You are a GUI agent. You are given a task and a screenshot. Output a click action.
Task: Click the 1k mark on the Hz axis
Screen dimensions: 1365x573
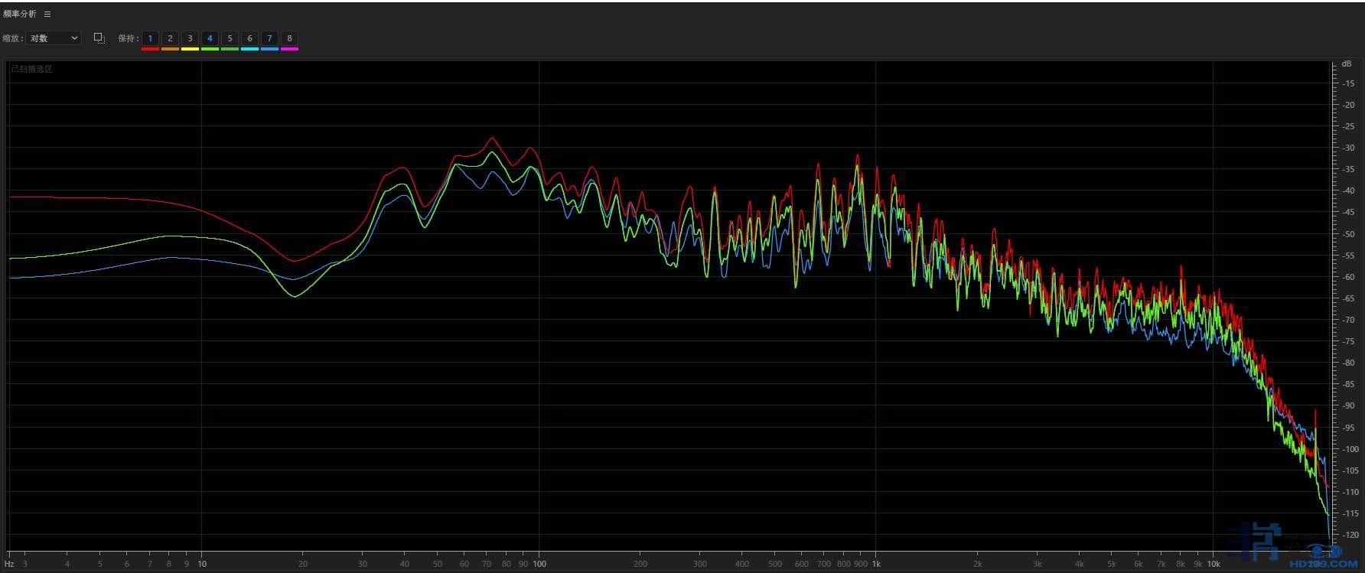[876, 564]
